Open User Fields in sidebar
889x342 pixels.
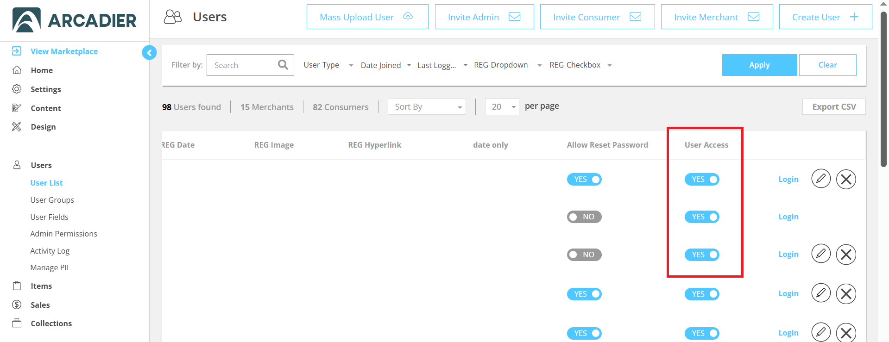pos(49,217)
